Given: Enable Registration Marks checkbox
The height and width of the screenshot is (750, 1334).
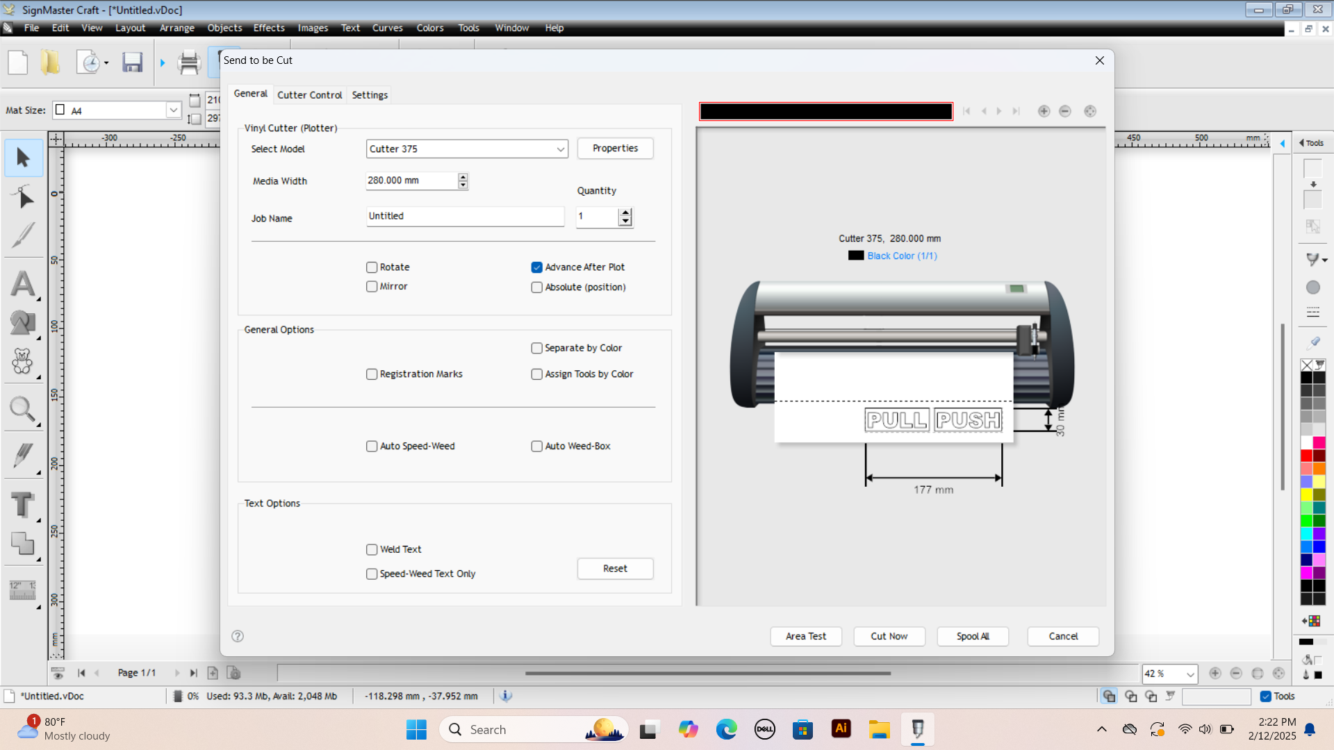Looking at the screenshot, I should pos(372,374).
